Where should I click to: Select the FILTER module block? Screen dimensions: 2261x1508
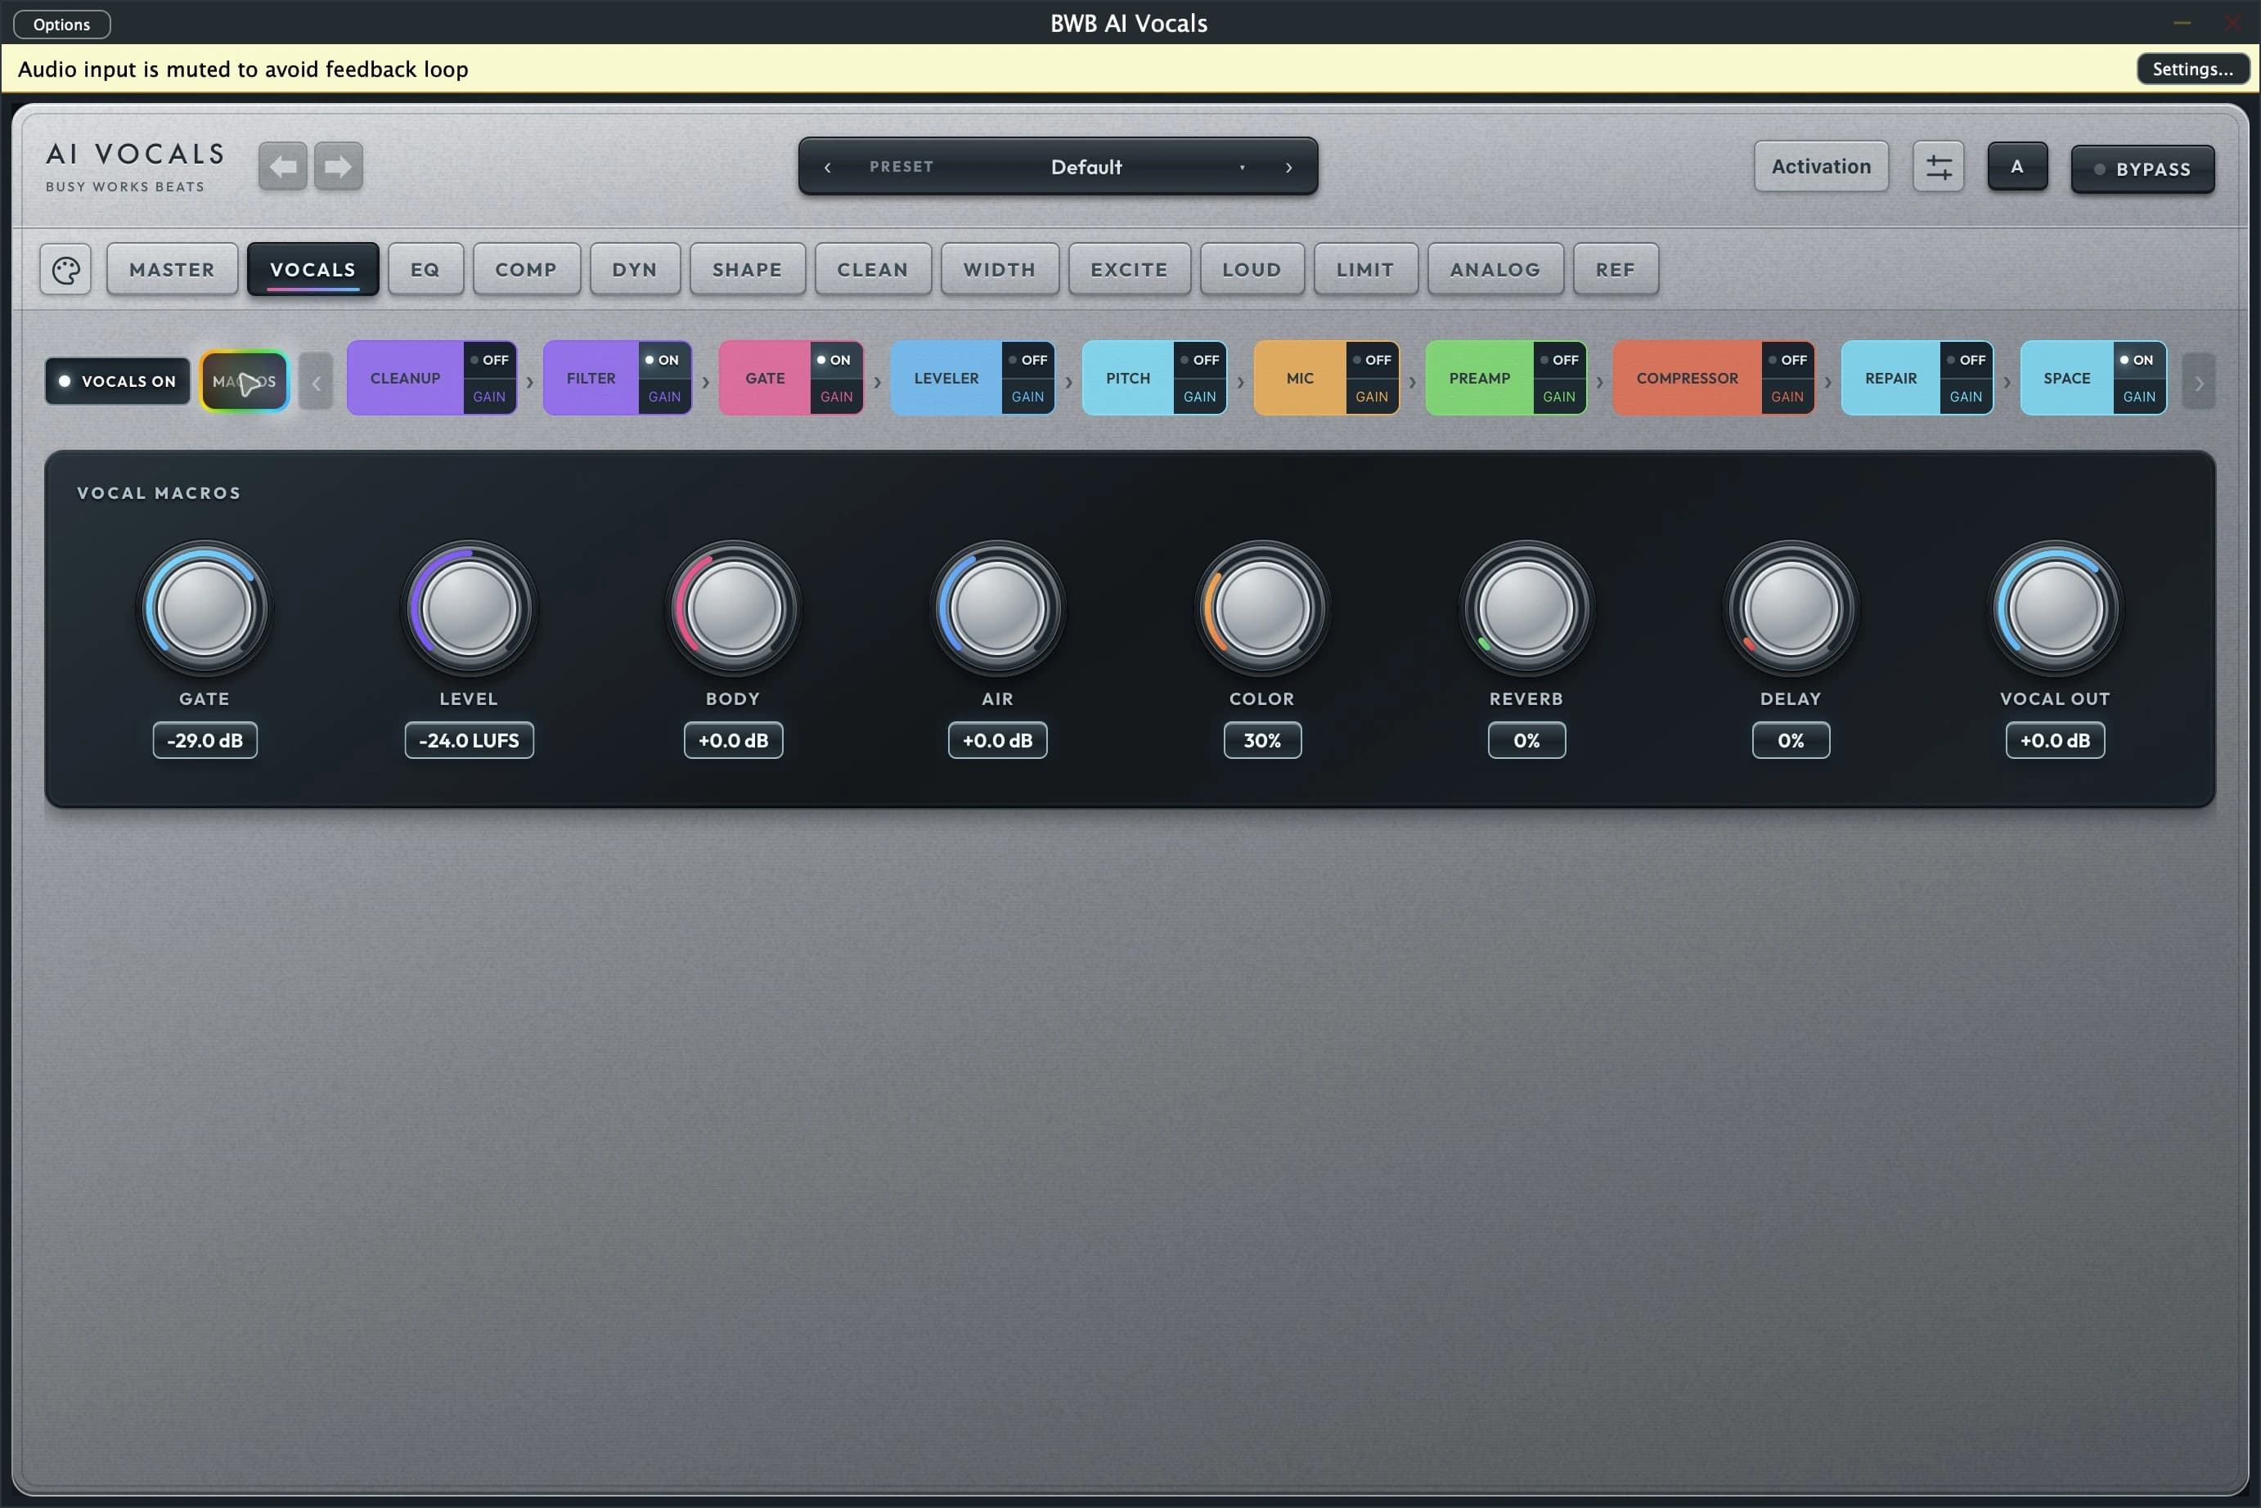(x=591, y=378)
